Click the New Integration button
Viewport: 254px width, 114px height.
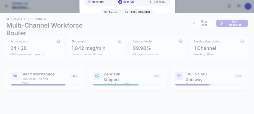point(232,23)
